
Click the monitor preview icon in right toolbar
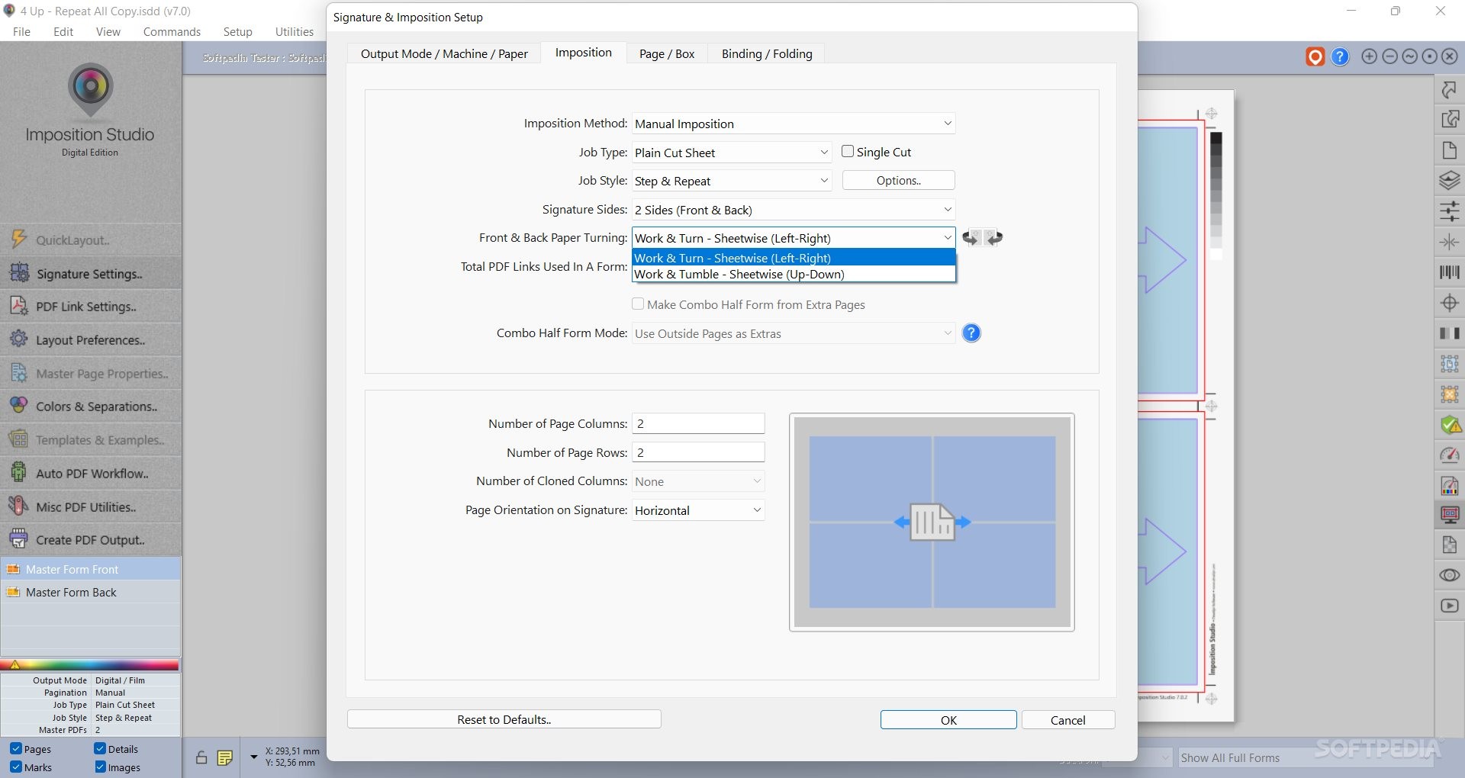(x=1449, y=515)
